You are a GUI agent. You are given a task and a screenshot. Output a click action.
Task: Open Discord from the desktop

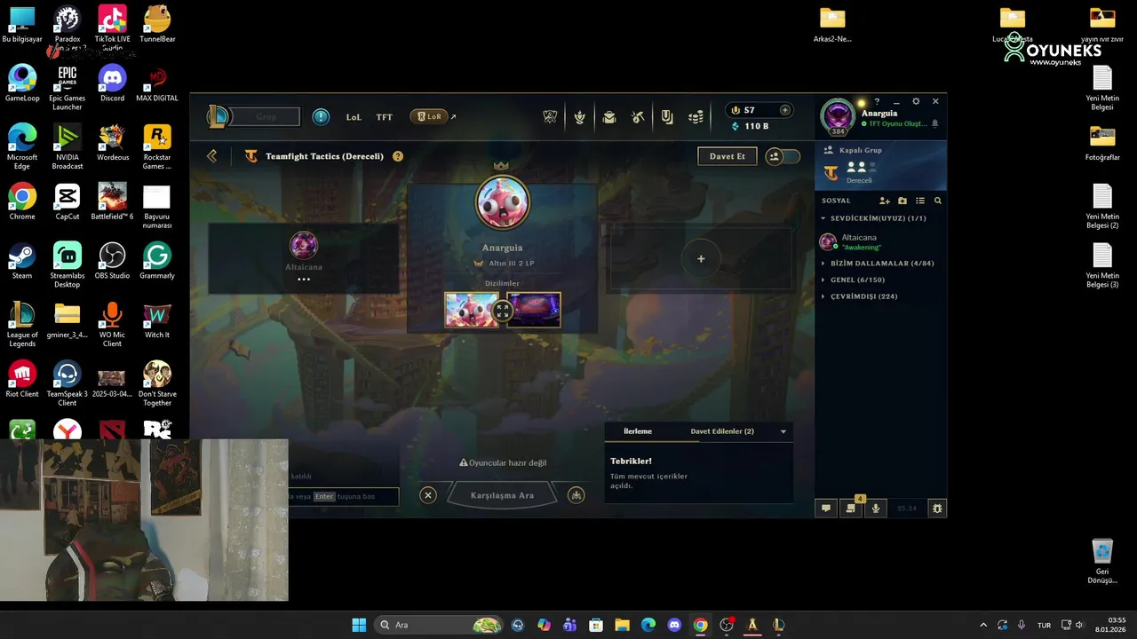[x=112, y=83]
